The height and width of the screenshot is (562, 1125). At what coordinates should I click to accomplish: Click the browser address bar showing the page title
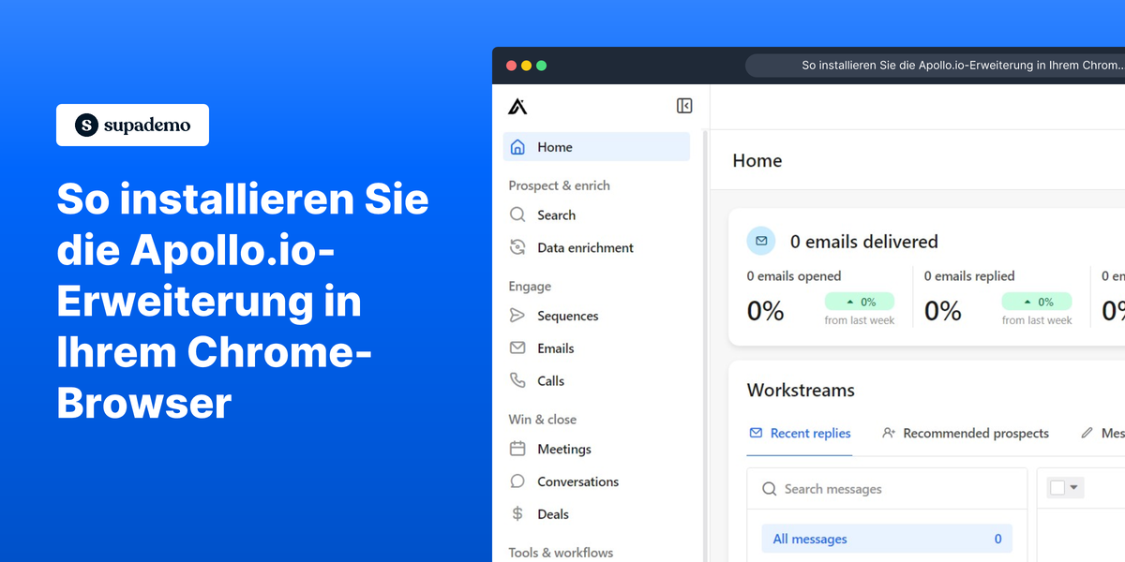[937, 65]
